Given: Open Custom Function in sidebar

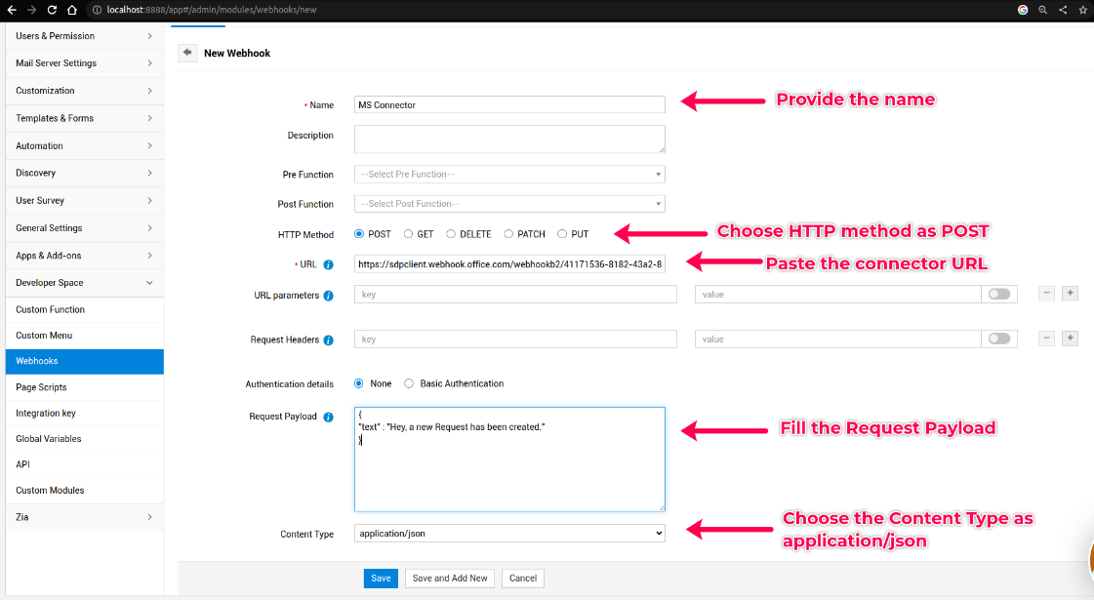Looking at the screenshot, I should [51, 309].
